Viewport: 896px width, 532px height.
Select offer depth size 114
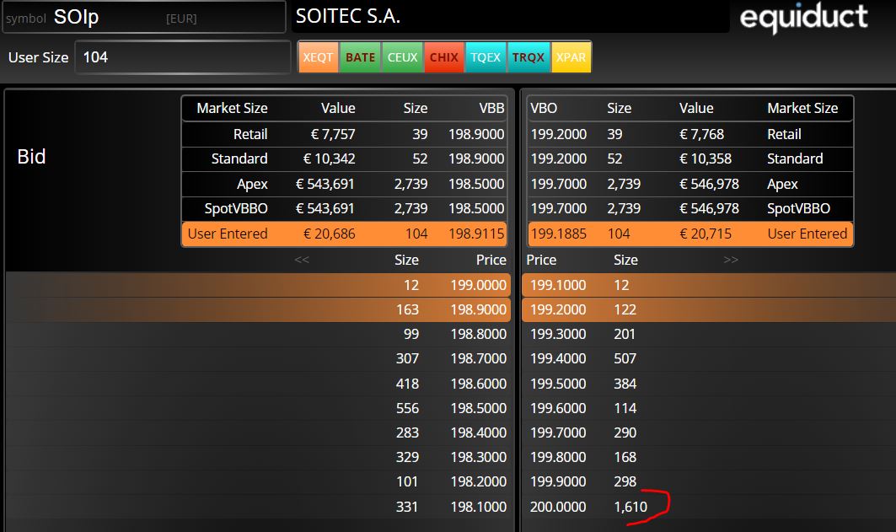[625, 409]
